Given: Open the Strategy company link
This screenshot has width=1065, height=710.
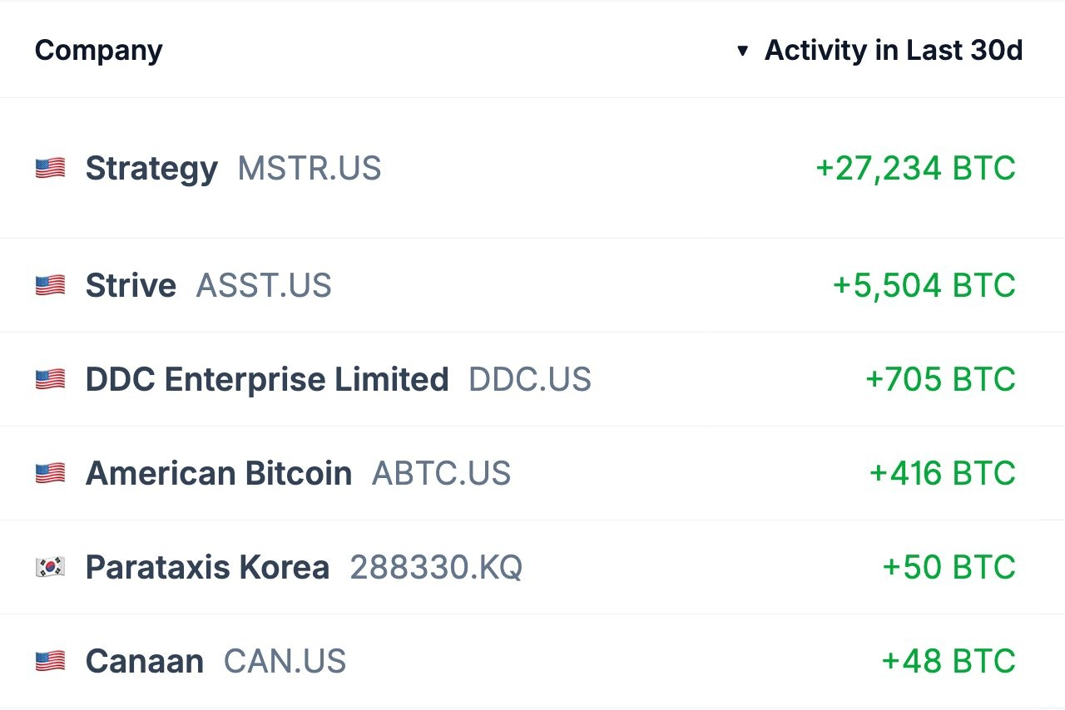Looking at the screenshot, I should (151, 169).
